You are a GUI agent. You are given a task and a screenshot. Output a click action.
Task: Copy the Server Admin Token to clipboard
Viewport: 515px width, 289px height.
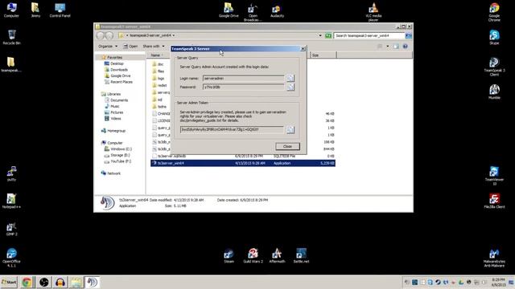point(290,129)
